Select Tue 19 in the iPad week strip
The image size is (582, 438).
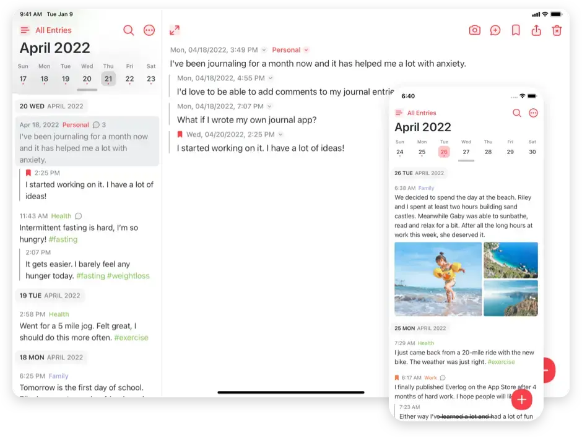(x=66, y=79)
